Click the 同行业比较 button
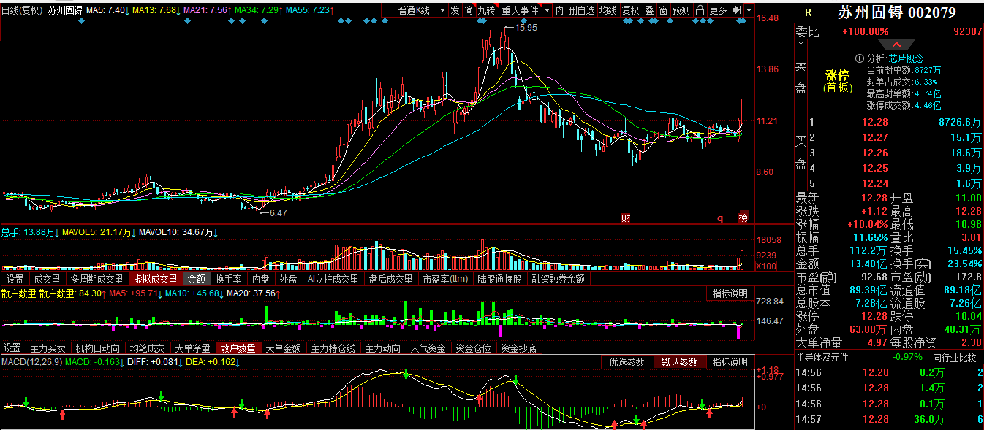Viewport: 984px width, 430px height. 954,358
